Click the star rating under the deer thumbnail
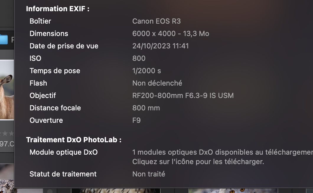Screen dimensions: 313x193 click(7, 134)
